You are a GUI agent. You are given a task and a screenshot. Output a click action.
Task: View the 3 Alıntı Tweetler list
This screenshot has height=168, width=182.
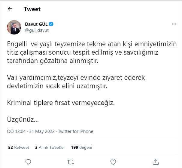click(50, 147)
